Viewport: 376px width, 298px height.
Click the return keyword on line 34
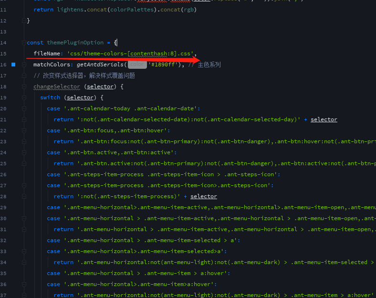coord(63,262)
